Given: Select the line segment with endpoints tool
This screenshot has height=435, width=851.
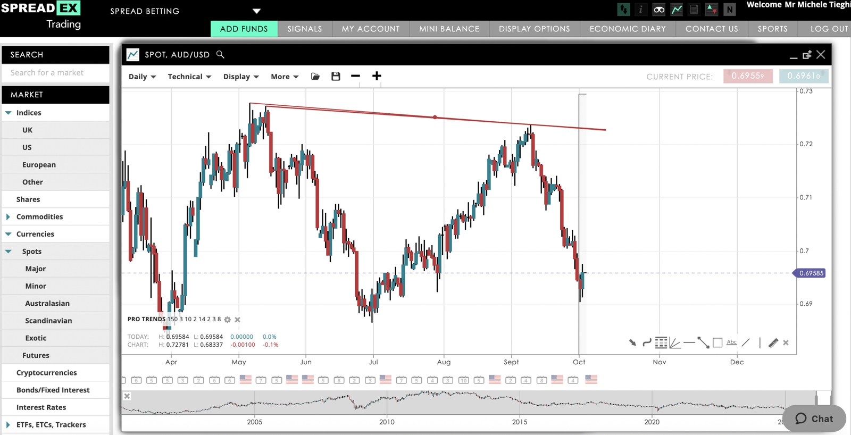Looking at the screenshot, I should coord(703,342).
